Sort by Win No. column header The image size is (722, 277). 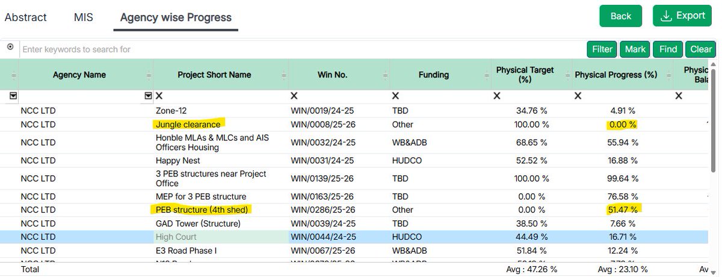[333, 75]
